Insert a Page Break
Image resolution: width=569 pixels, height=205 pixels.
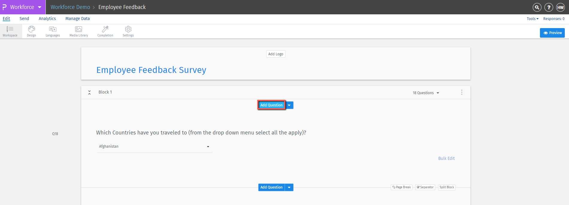(402, 187)
